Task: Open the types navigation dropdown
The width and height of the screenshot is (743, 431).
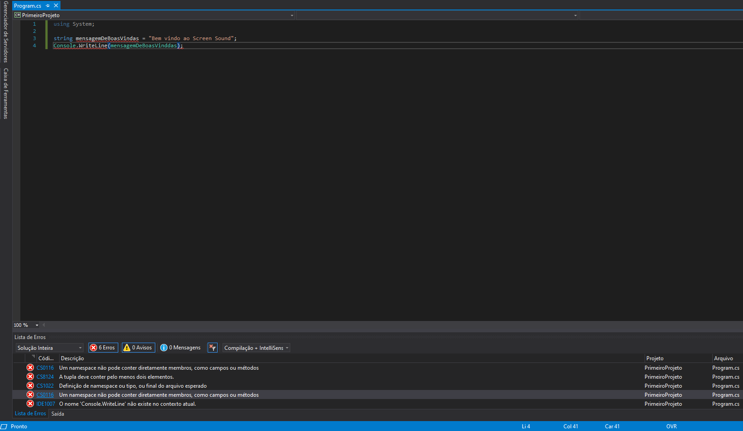Action: point(437,15)
